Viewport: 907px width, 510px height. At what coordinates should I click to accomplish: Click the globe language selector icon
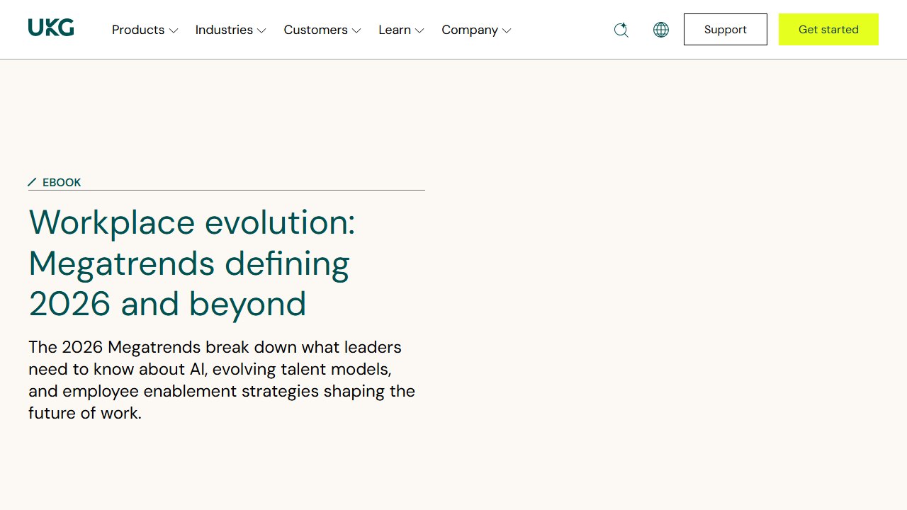point(661,30)
